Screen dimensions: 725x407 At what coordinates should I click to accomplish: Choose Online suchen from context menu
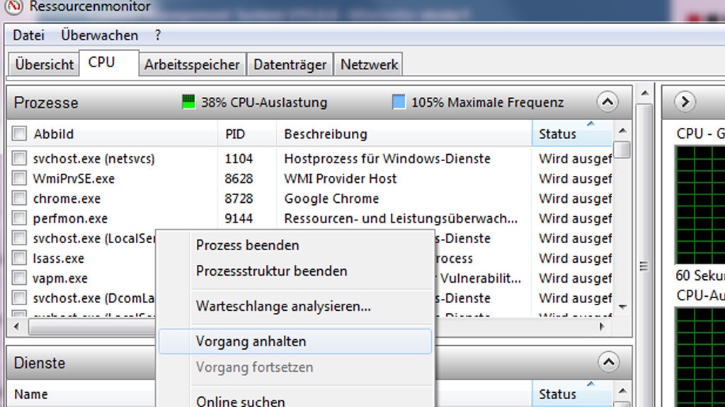[295, 400]
